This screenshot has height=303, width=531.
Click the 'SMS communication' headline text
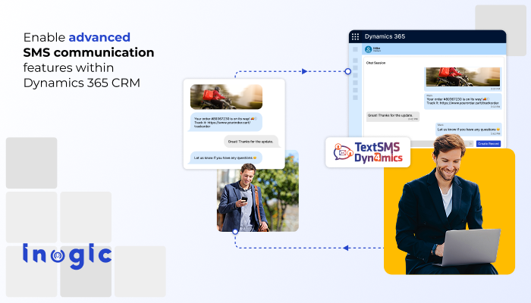(89, 52)
